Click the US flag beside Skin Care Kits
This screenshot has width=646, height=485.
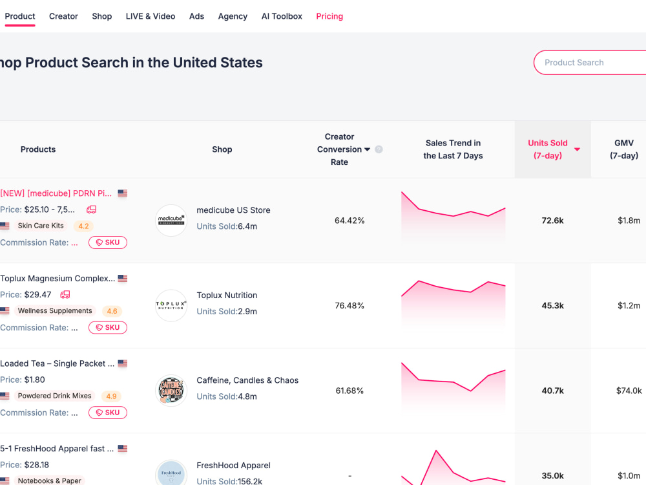(x=5, y=226)
